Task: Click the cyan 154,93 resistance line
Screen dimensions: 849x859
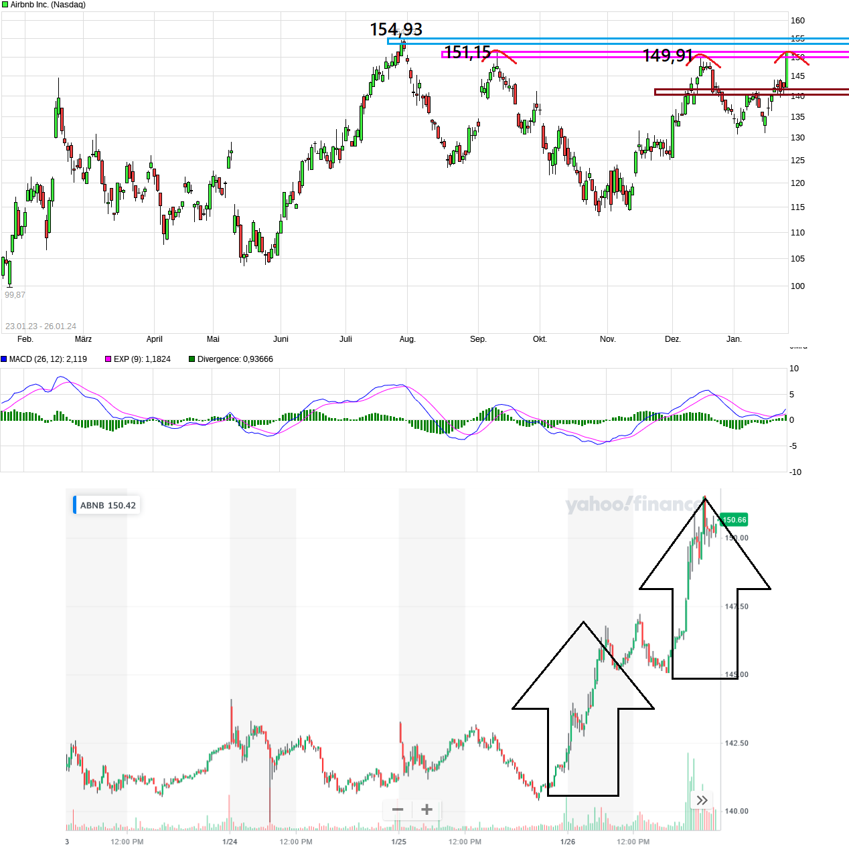Action: [603, 39]
